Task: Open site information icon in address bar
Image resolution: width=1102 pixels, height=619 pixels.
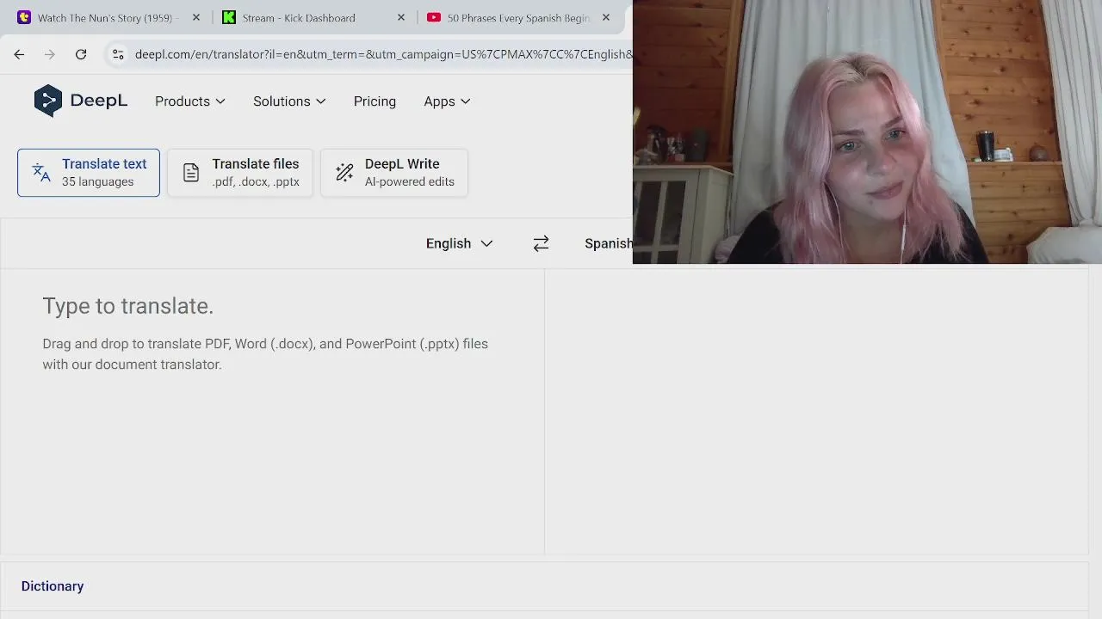Action: tap(118, 54)
